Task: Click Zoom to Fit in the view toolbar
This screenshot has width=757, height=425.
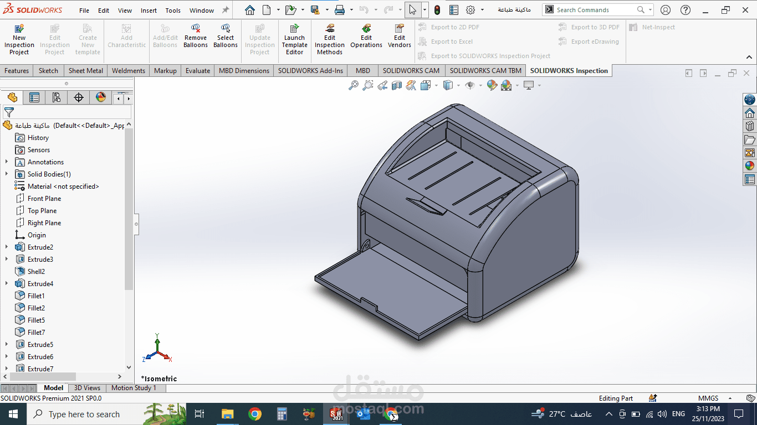Action: (x=353, y=85)
